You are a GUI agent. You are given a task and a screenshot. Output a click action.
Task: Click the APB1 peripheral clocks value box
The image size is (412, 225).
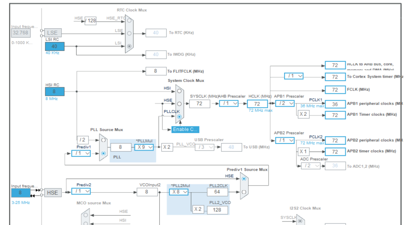[335, 104]
